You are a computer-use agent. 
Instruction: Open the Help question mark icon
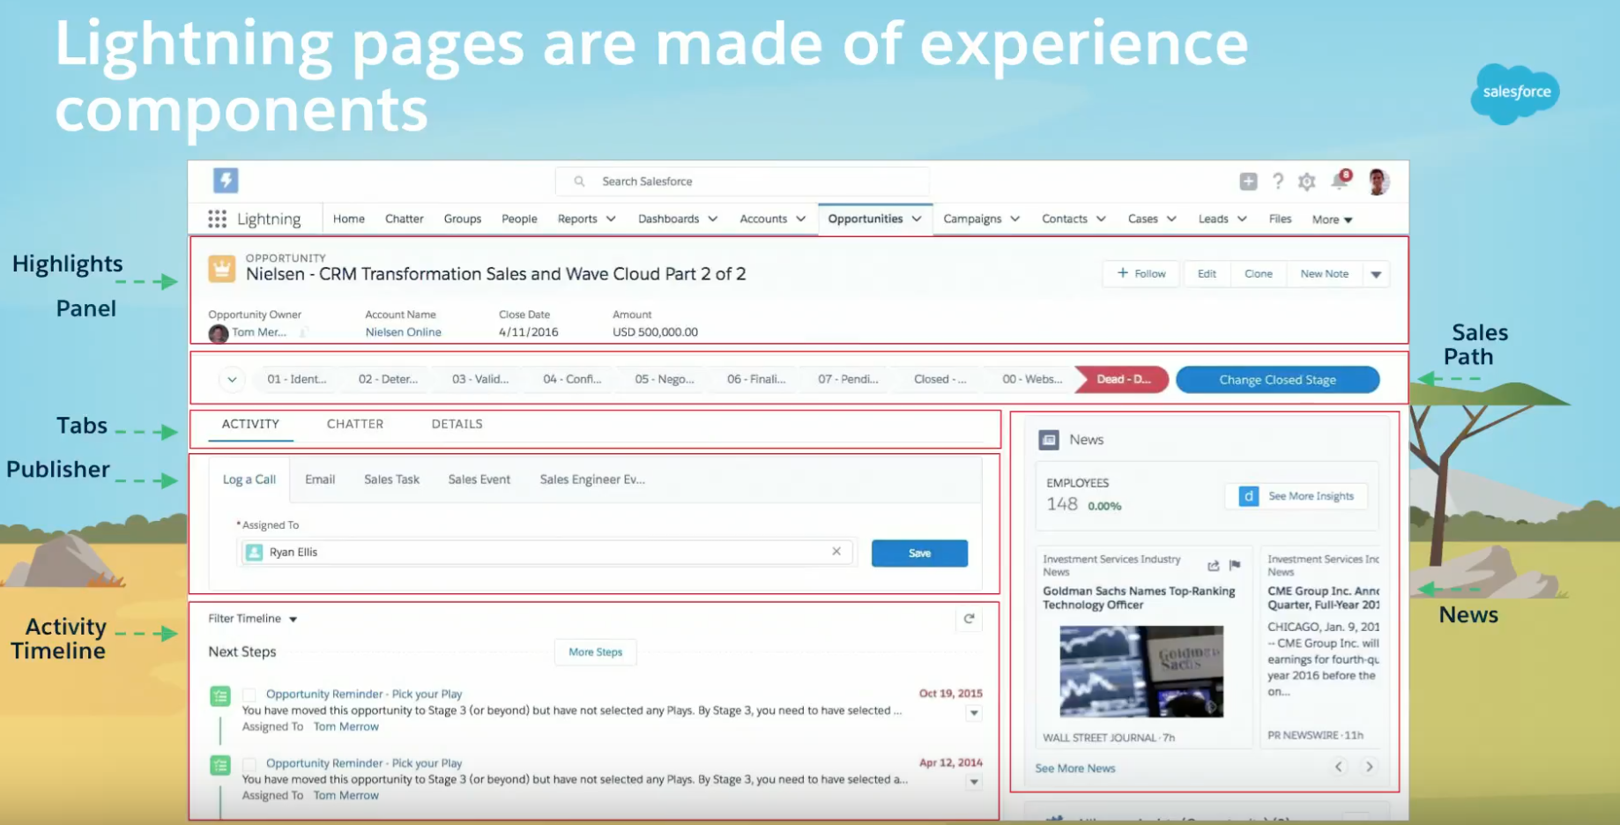pyautogui.click(x=1278, y=182)
